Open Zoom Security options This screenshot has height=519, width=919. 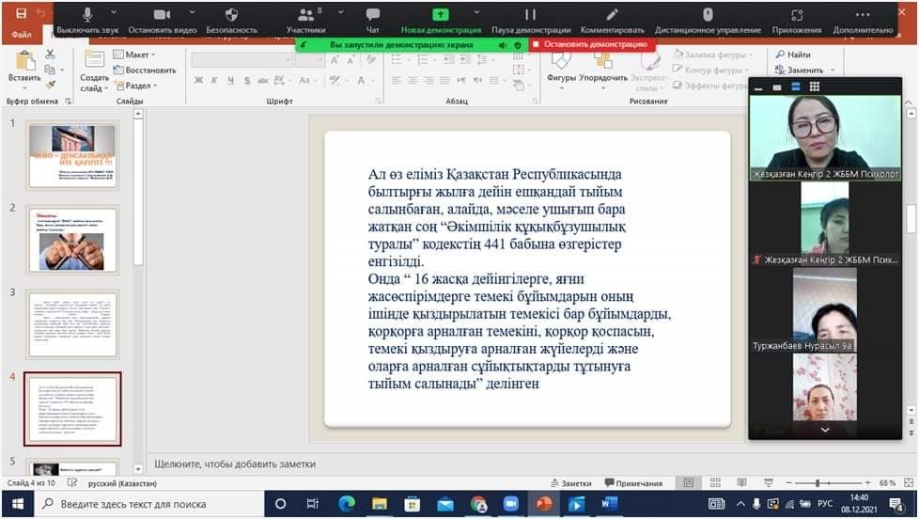pyautogui.click(x=231, y=19)
